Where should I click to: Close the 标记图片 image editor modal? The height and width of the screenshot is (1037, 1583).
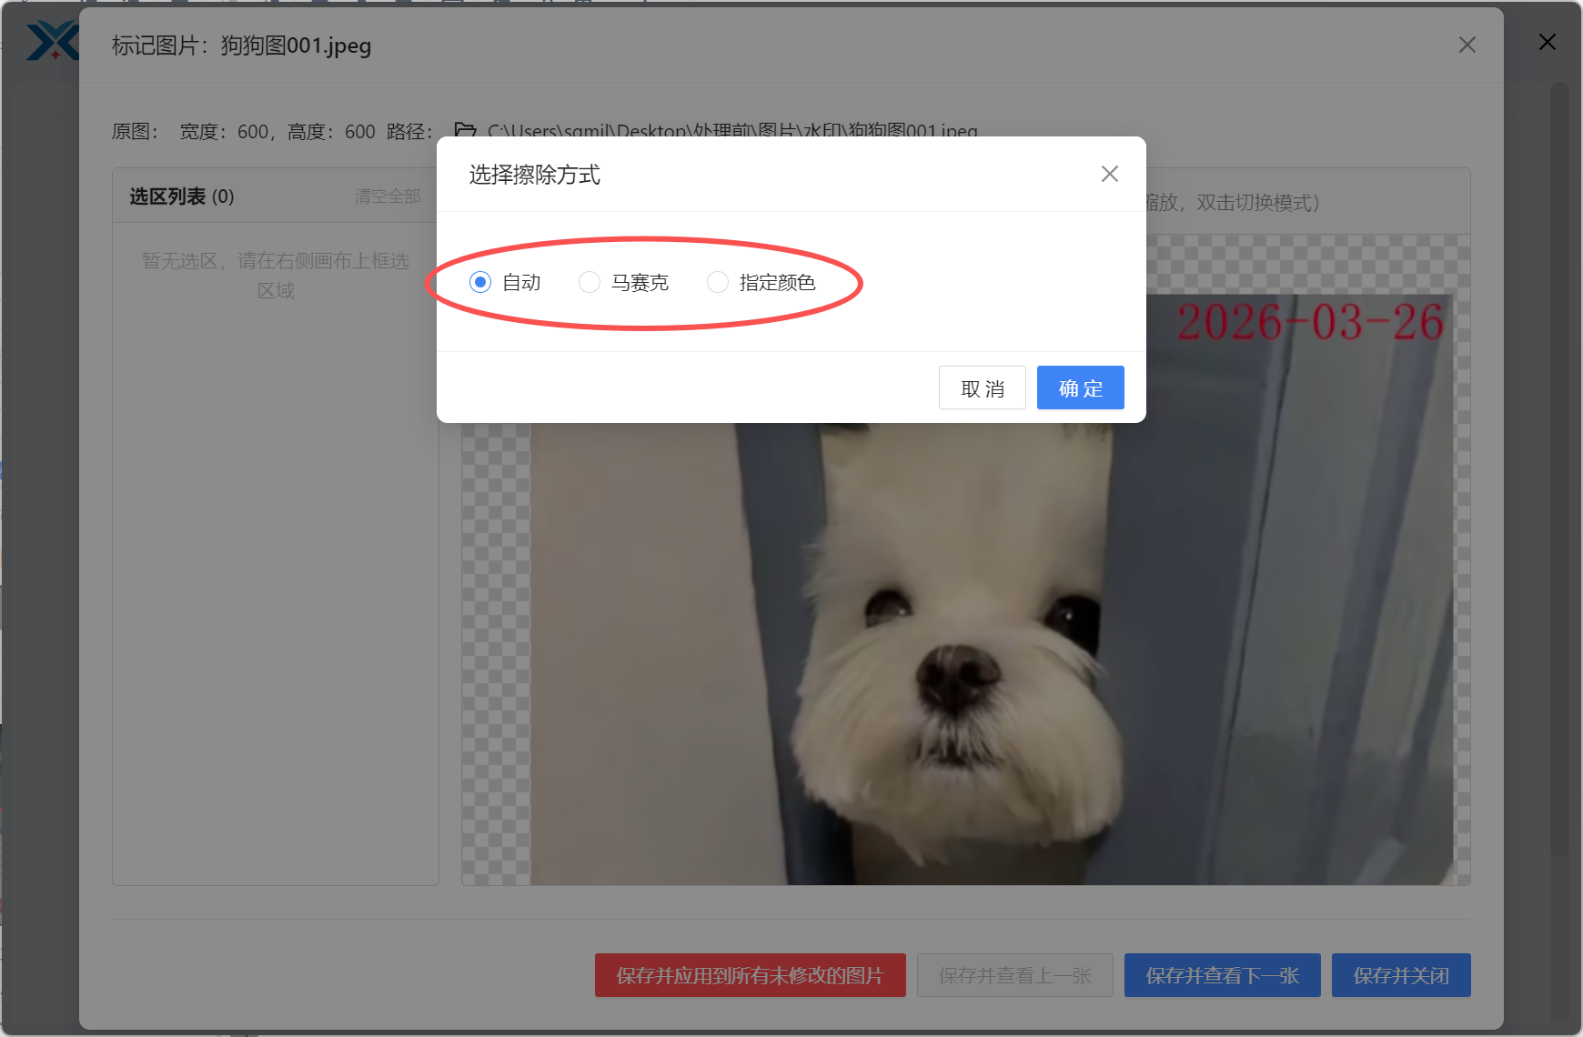(x=1467, y=45)
